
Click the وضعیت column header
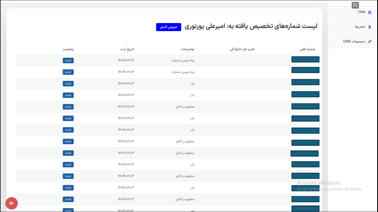(68, 49)
